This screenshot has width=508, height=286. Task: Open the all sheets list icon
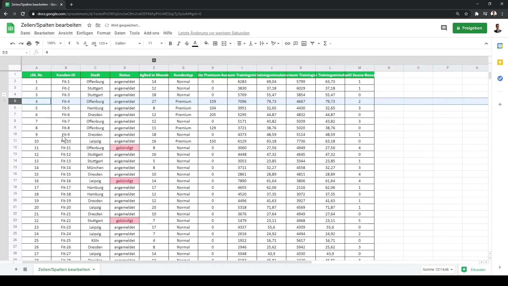point(25,269)
